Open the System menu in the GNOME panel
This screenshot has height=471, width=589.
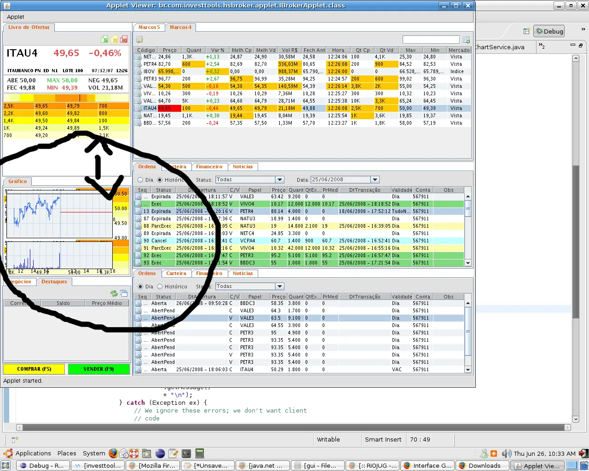[x=94, y=454]
